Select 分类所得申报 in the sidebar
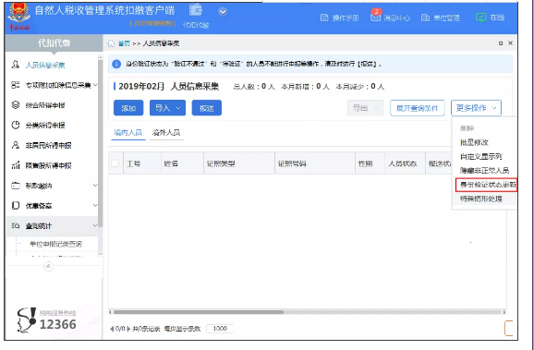 [x=45, y=126]
